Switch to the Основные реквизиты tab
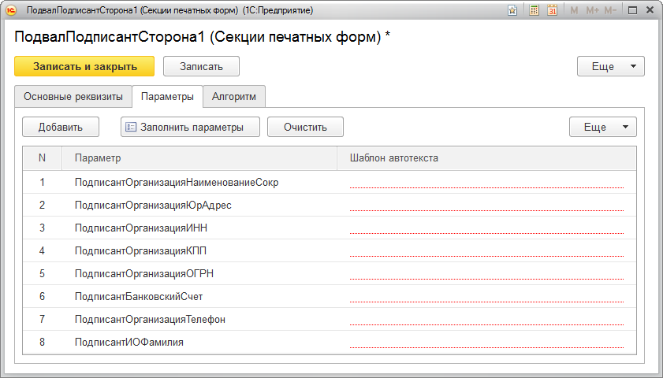 click(x=73, y=97)
